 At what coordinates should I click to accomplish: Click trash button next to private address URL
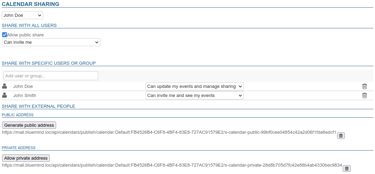pos(347,169)
